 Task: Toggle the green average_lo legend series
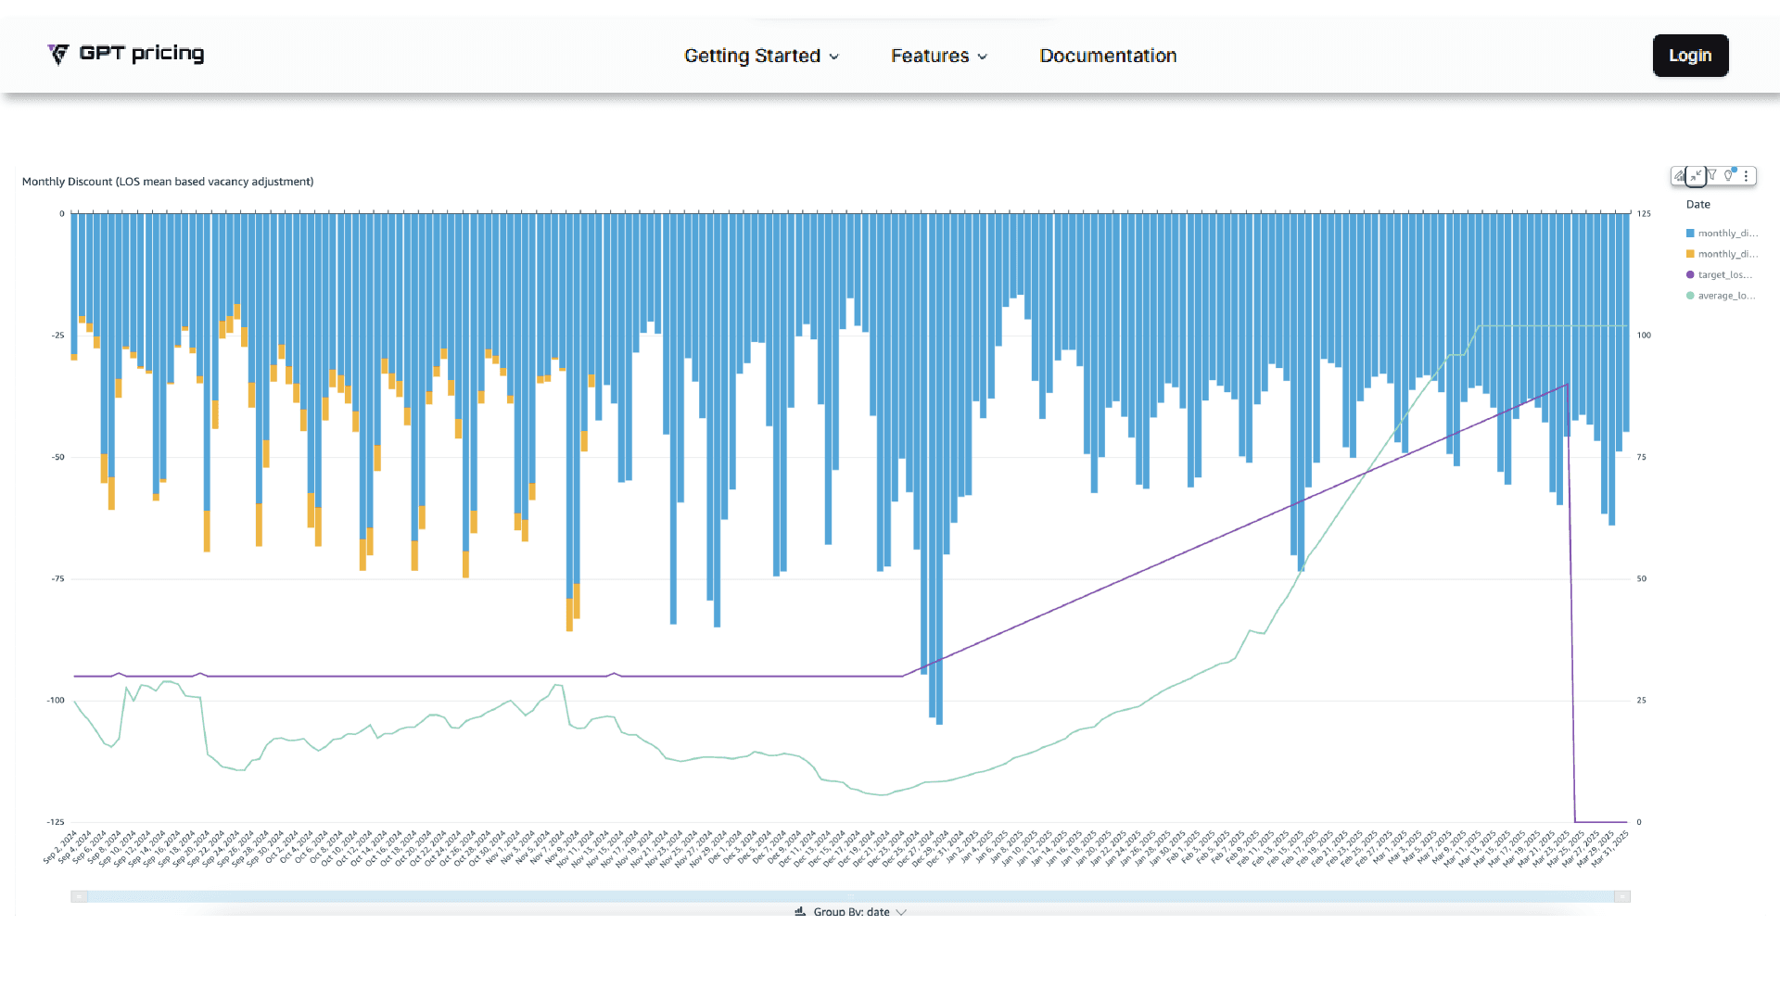(x=1725, y=296)
